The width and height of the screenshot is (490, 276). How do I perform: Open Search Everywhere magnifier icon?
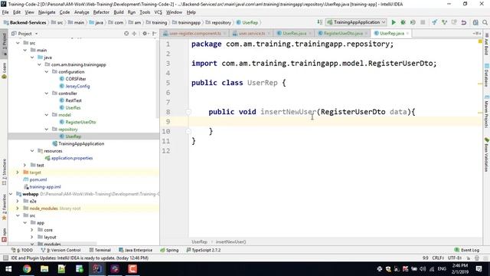pos(485,22)
